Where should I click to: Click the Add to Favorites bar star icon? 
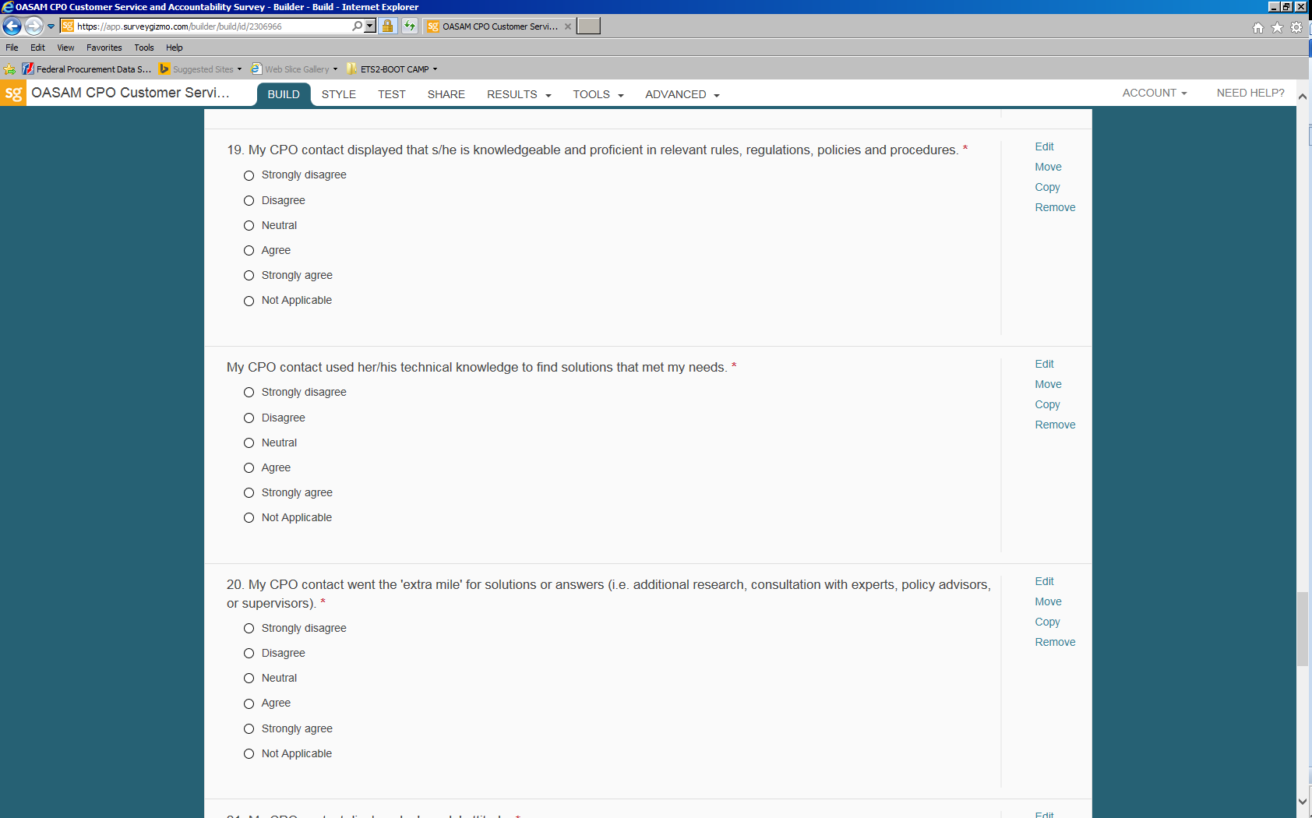pyautogui.click(x=9, y=69)
